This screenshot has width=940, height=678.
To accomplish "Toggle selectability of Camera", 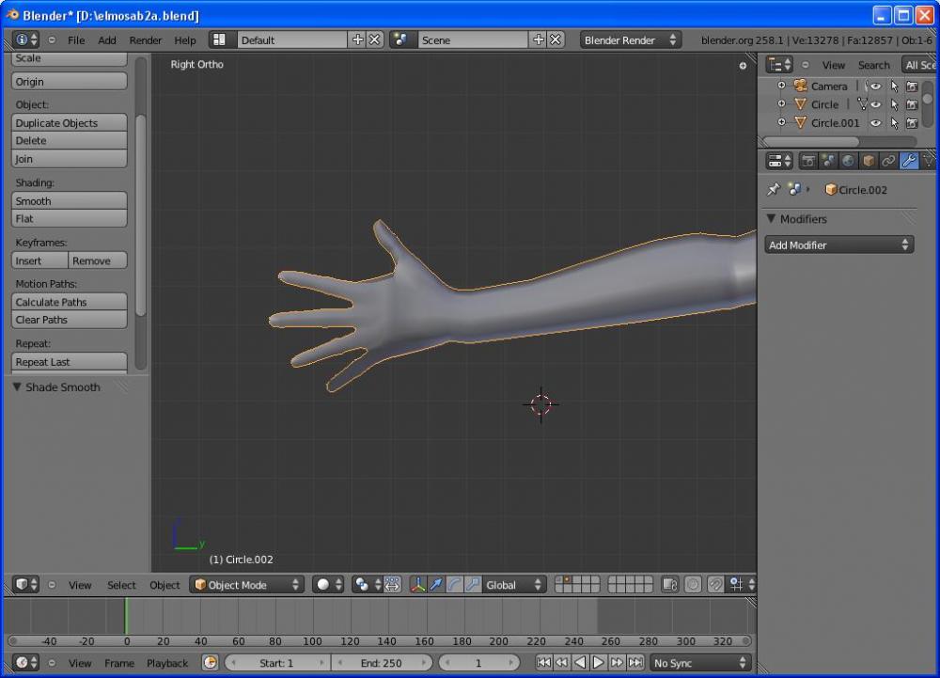I will (895, 87).
